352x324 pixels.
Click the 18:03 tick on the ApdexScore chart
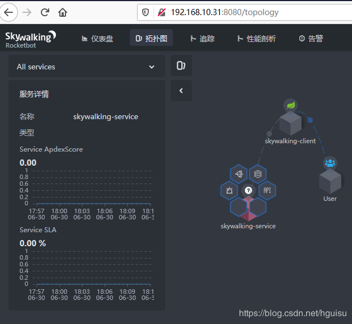[x=82, y=214]
